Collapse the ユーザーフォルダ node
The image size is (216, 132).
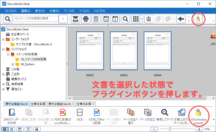(x=3, y=39)
